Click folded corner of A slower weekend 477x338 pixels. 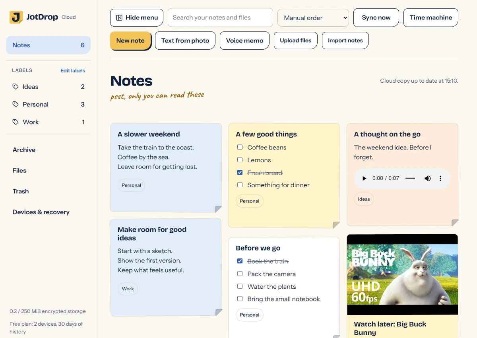pyautogui.click(x=218, y=209)
